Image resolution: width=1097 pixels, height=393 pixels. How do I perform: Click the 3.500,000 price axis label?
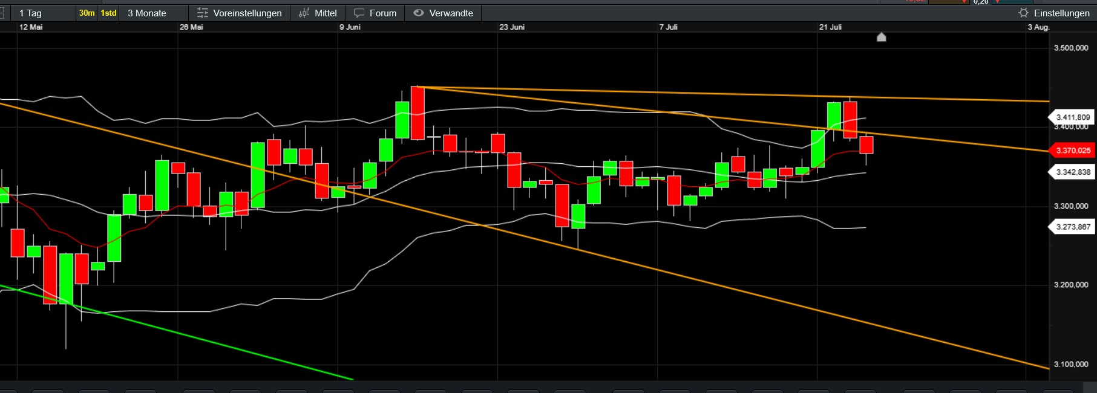click(x=1071, y=48)
